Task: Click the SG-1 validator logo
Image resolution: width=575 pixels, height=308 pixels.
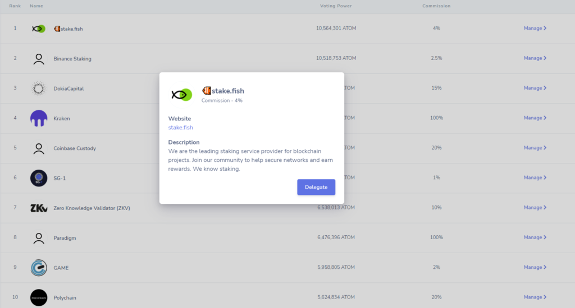Action: point(39,178)
